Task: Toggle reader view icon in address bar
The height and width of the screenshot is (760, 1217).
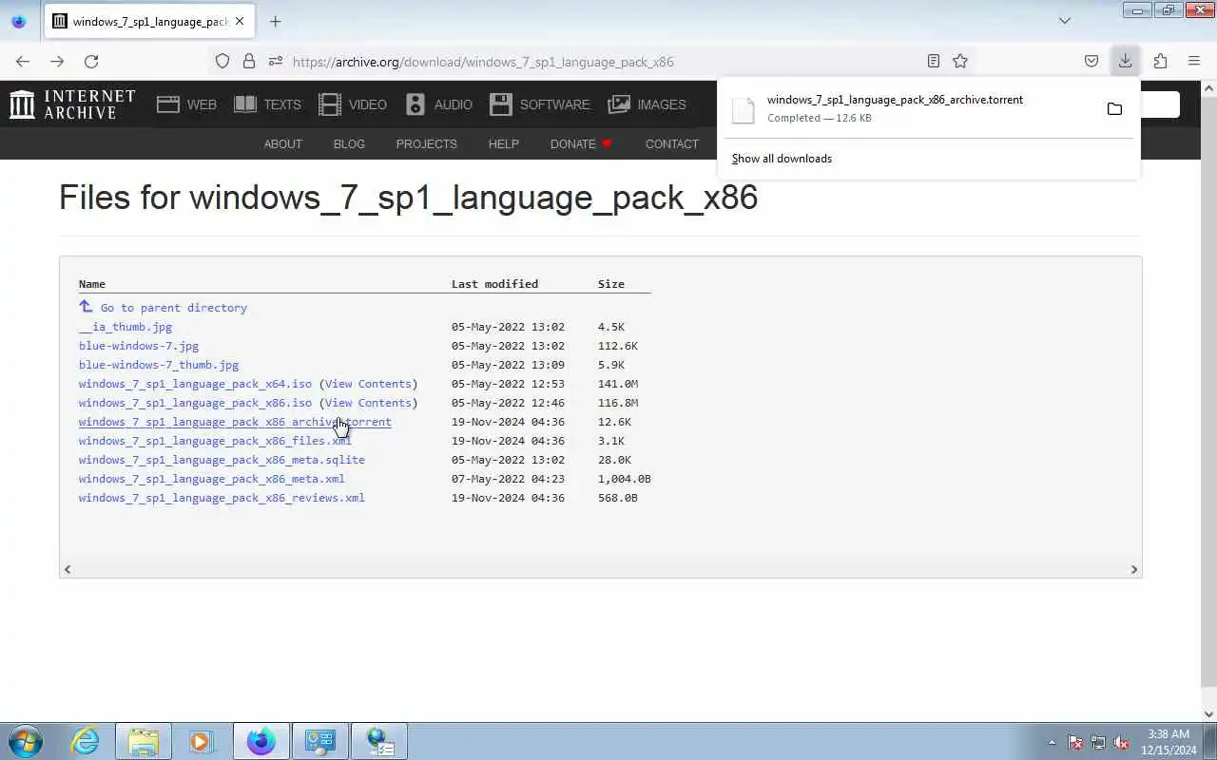Action: (934, 61)
